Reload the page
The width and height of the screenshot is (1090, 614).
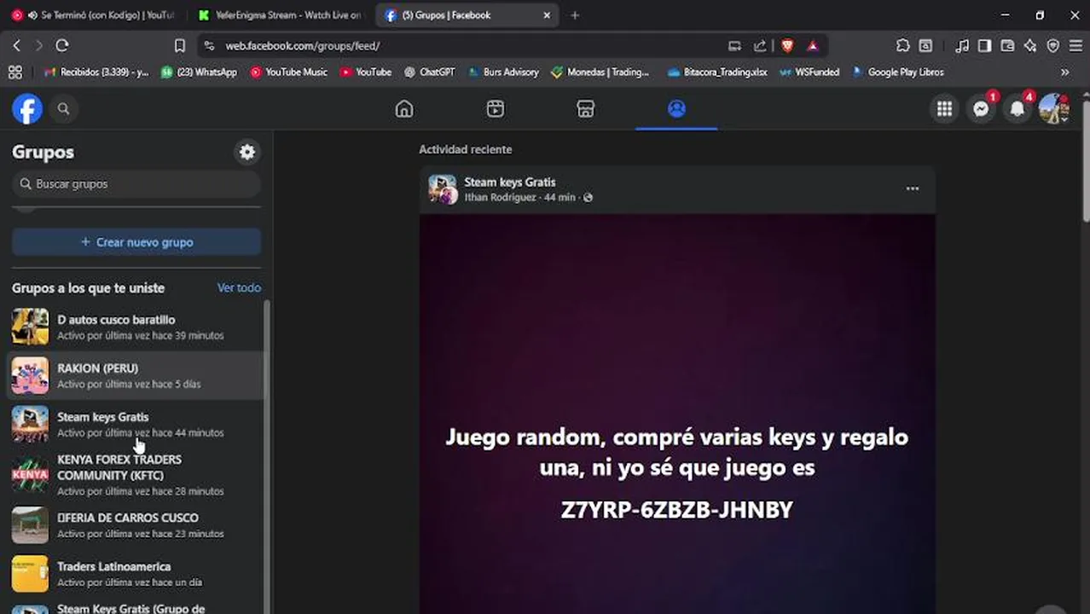62,45
